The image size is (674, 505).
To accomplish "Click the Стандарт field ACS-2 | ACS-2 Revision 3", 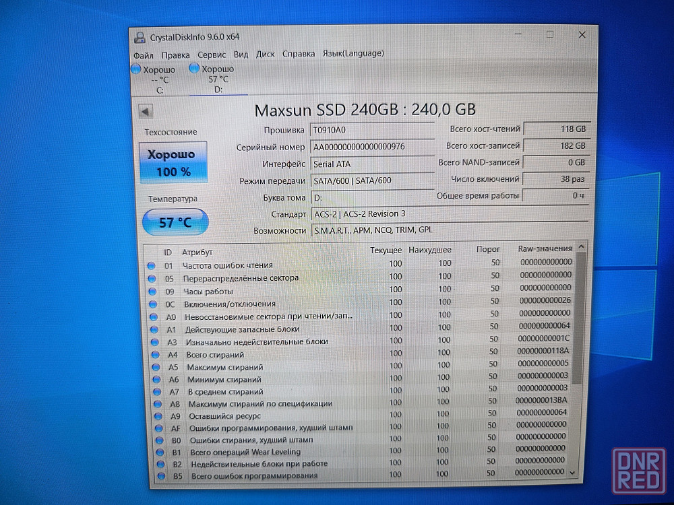I will (x=450, y=214).
